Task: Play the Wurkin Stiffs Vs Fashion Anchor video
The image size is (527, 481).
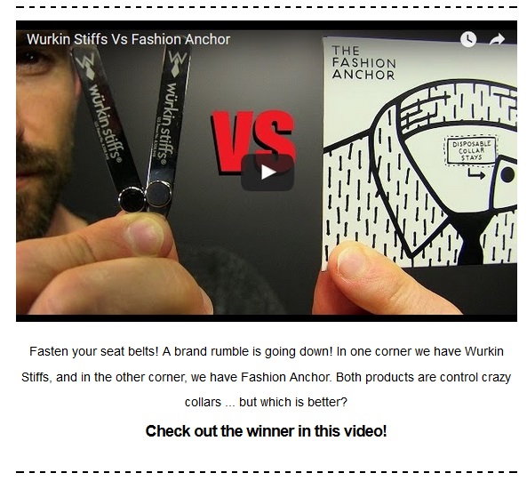Action: pyautogui.click(x=267, y=172)
